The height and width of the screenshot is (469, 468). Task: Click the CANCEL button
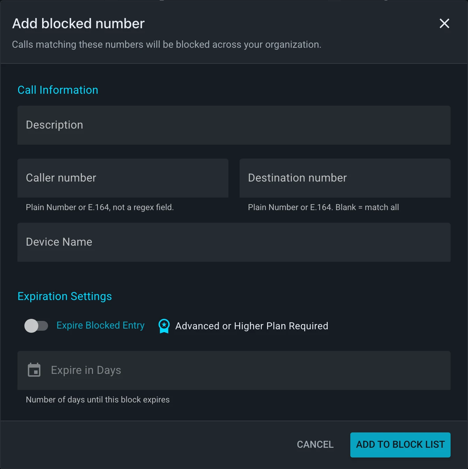tap(315, 445)
